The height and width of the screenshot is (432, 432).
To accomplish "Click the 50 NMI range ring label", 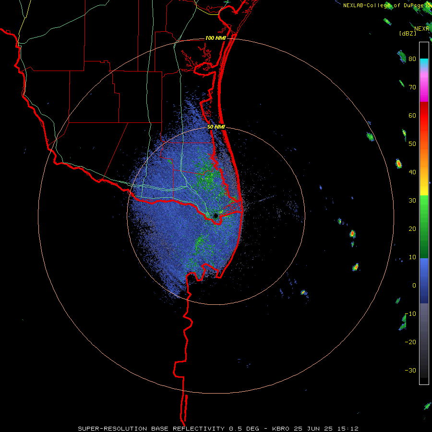I will (216, 127).
